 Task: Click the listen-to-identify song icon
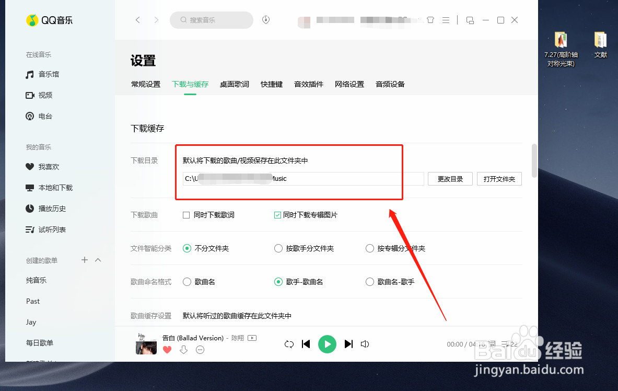(x=266, y=20)
